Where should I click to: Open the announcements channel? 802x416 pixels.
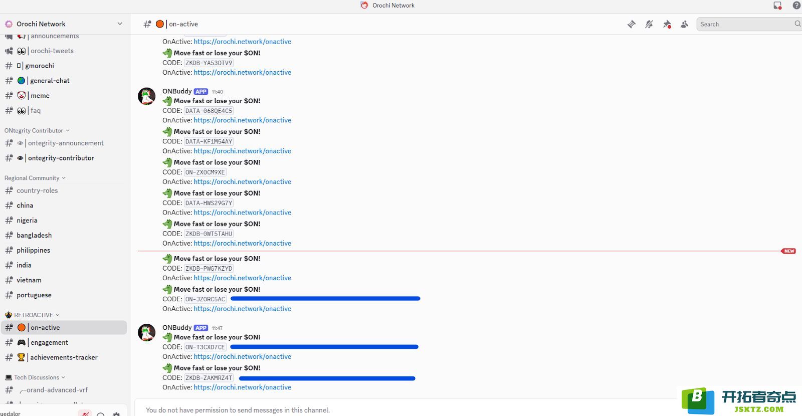(64, 37)
